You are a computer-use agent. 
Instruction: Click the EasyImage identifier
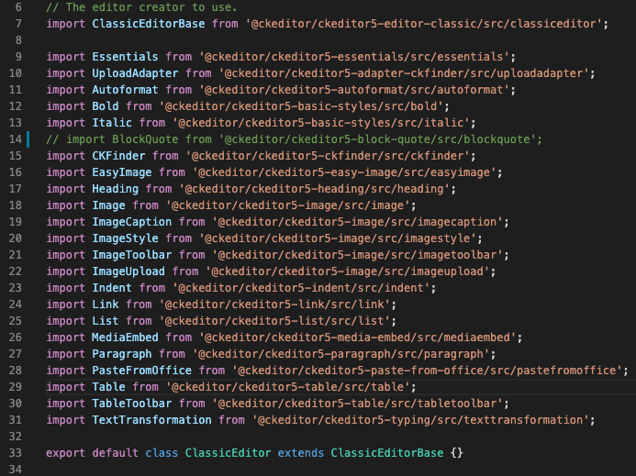(x=122, y=172)
